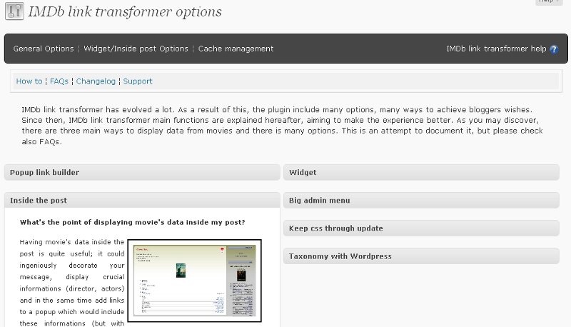Expand Taxonomy with Wordpress section

coord(421,256)
